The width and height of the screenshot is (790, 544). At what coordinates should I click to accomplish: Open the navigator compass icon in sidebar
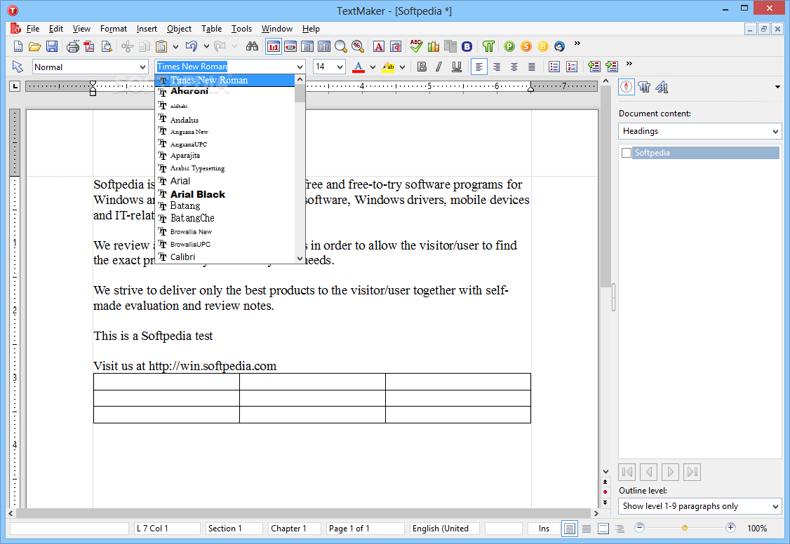627,87
